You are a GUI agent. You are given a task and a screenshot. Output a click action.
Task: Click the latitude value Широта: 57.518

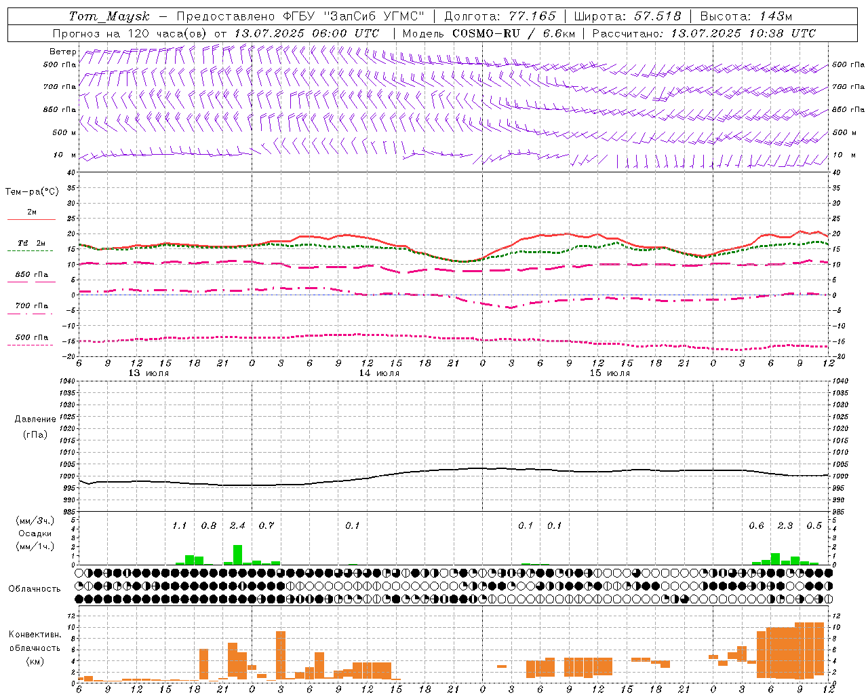(x=627, y=16)
